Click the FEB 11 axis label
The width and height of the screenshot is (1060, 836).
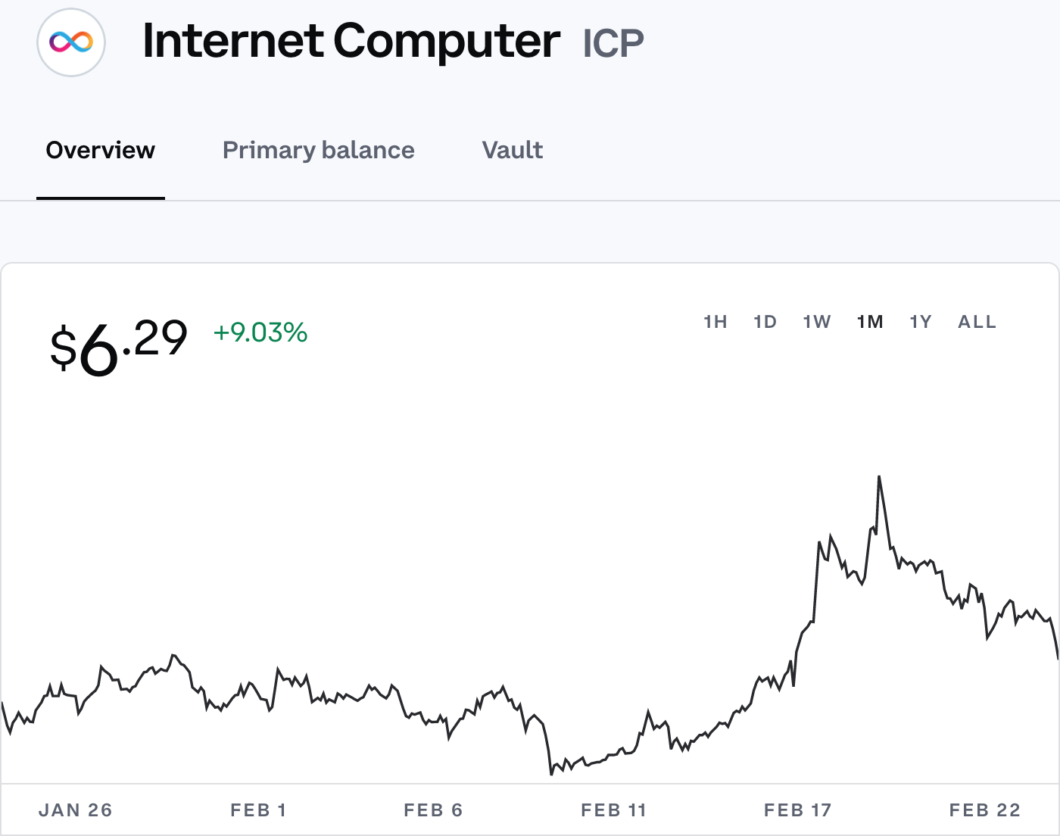(x=614, y=810)
